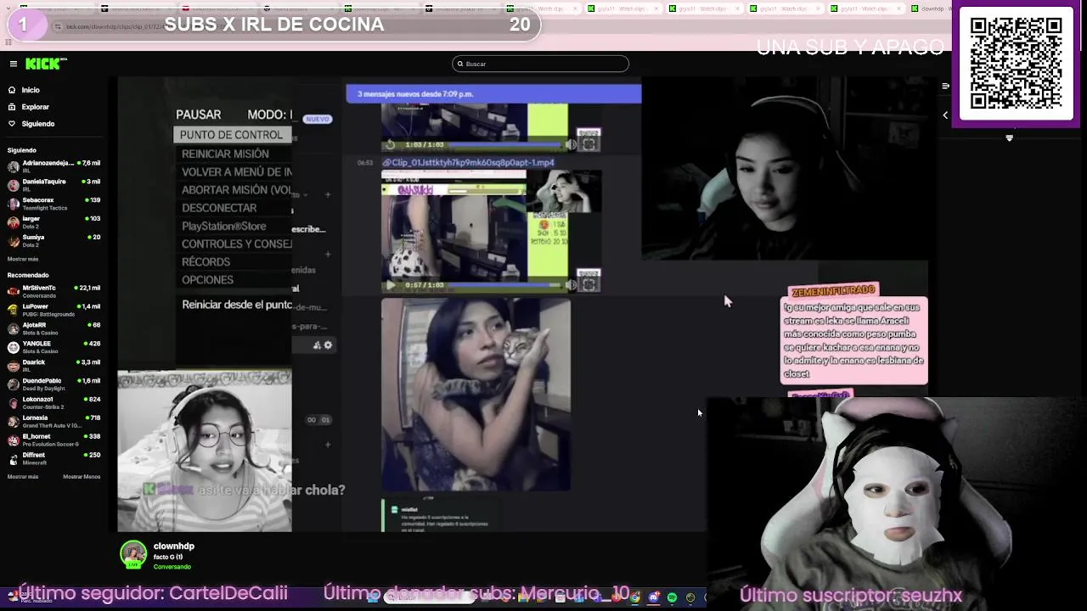Open Sumiya channel in followed list
Viewport: 1087px width, 611px height.
coord(54,240)
